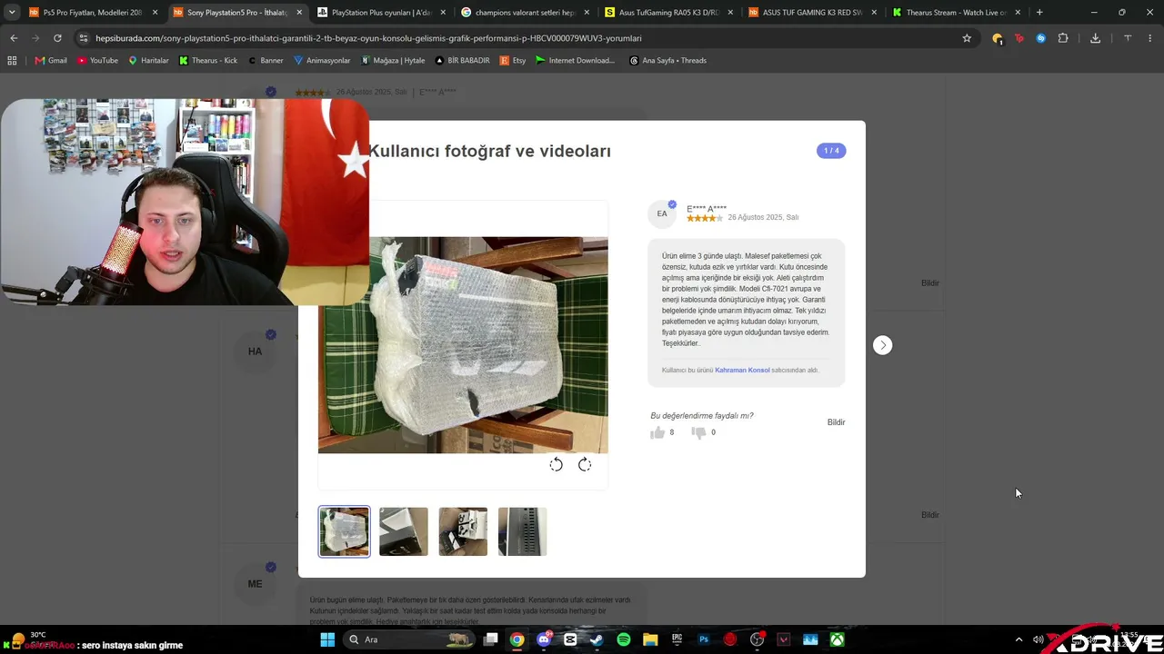This screenshot has height=654, width=1164.
Task: Switch to ASUS TUF GAMING K3 RED tab
Action: coord(814,13)
